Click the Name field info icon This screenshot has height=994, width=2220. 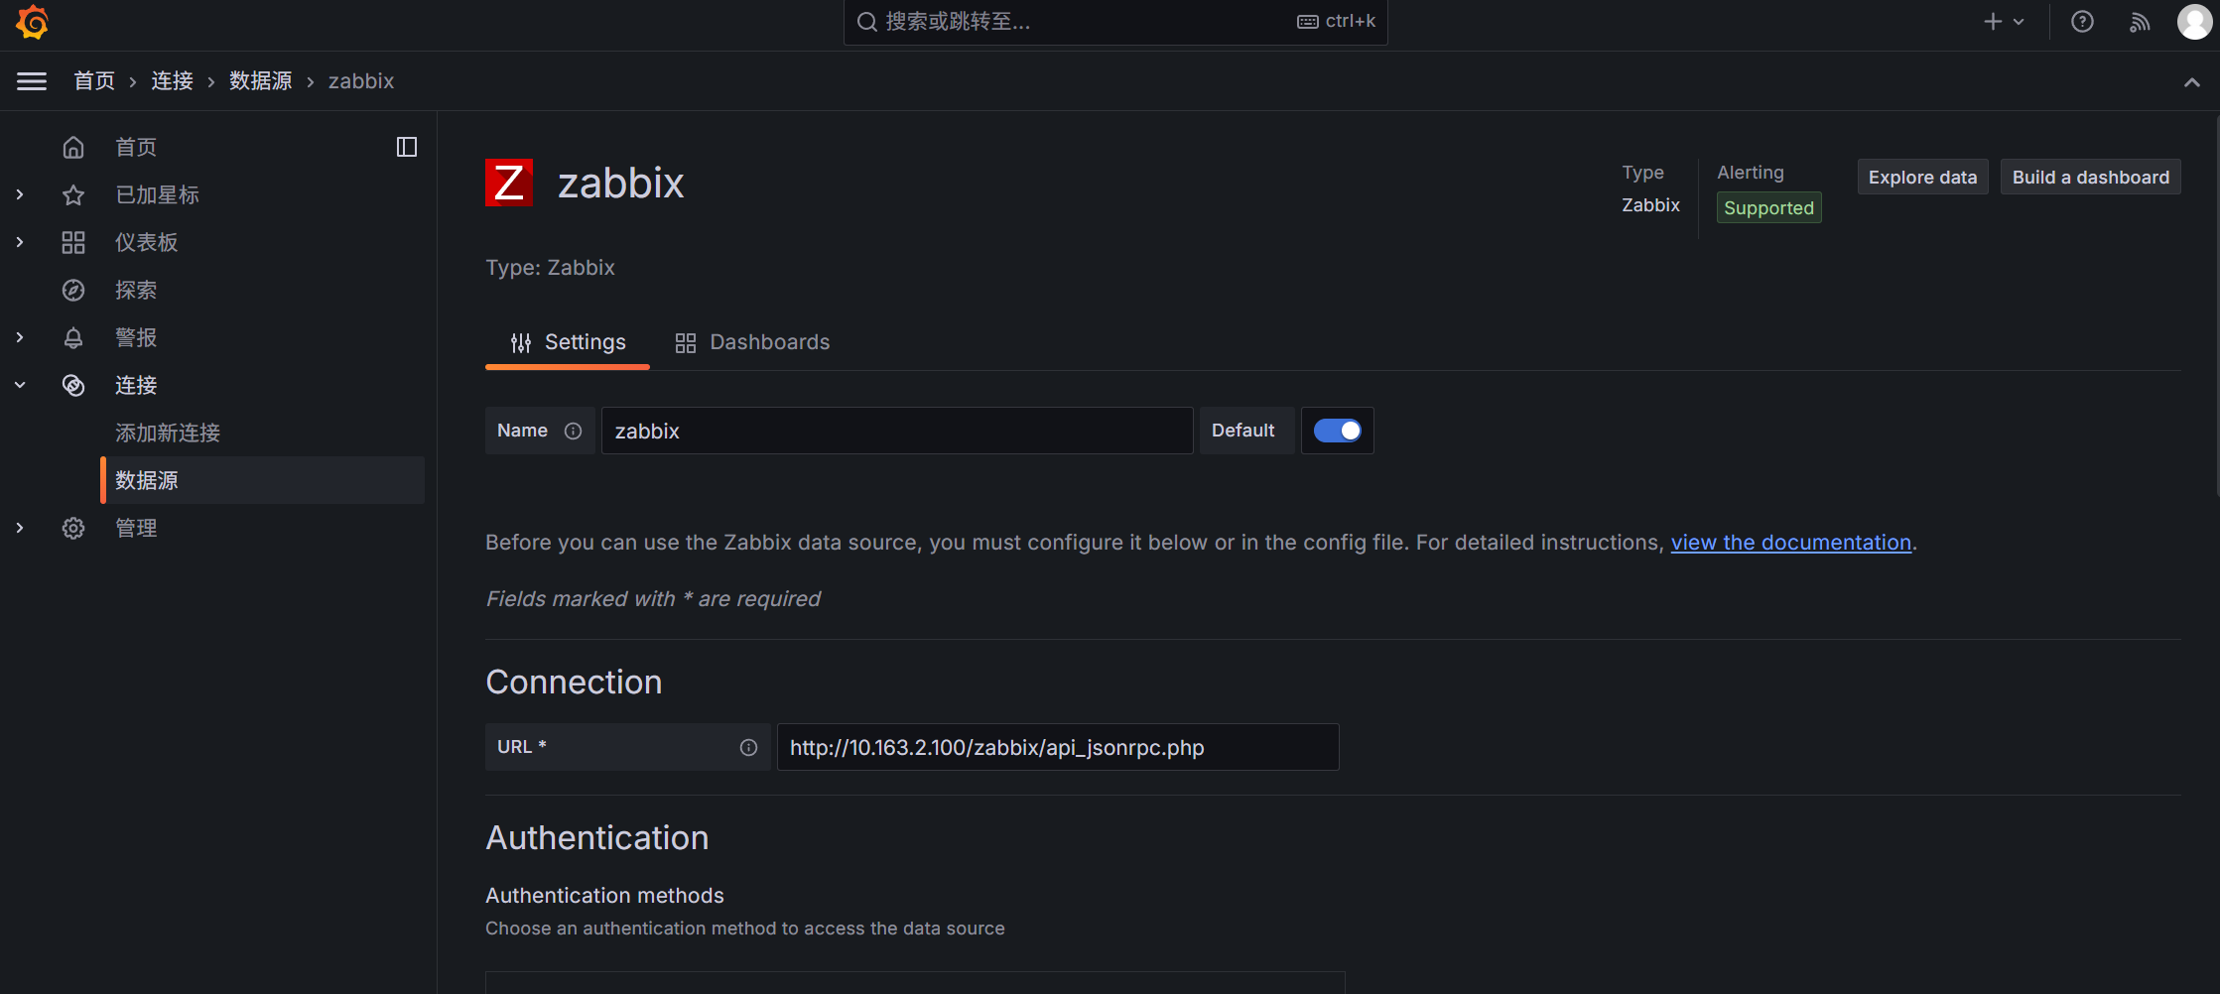coord(573,431)
